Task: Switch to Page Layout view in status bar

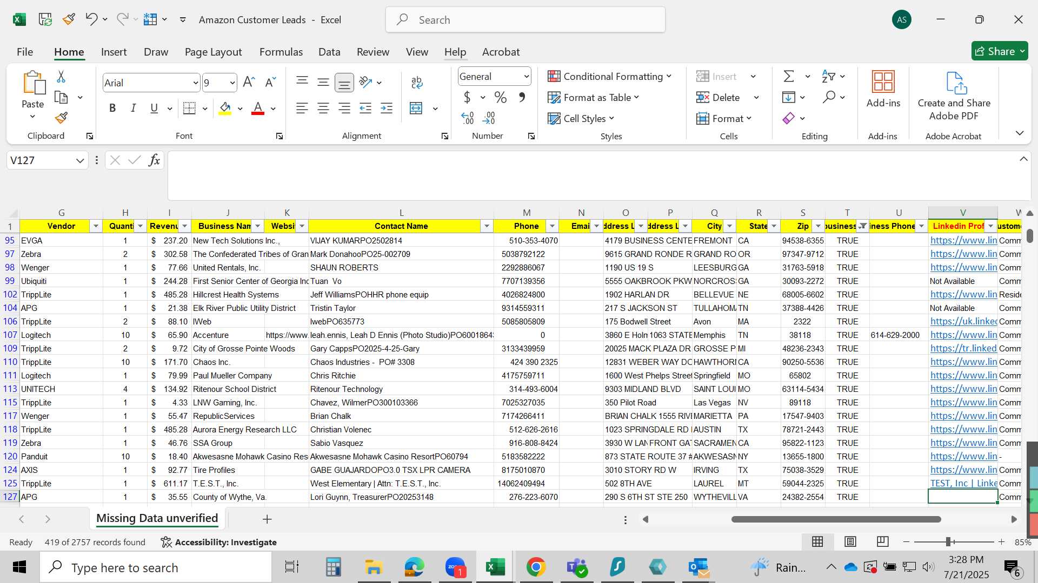Action: (850, 541)
